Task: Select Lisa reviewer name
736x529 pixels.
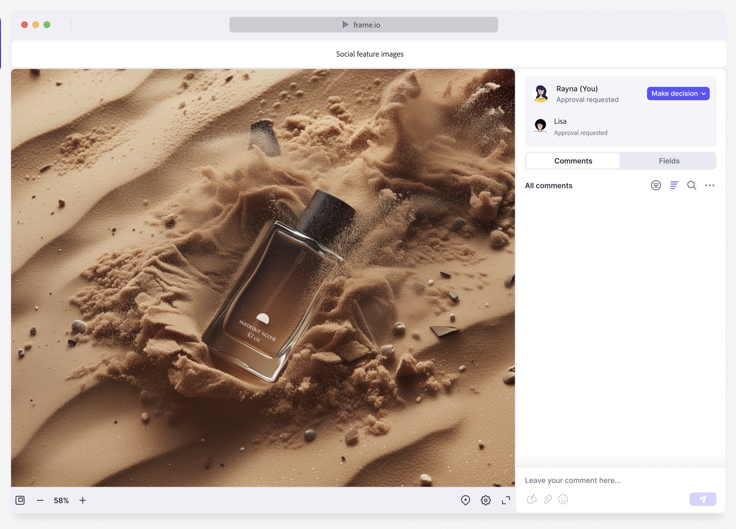Action: (560, 121)
